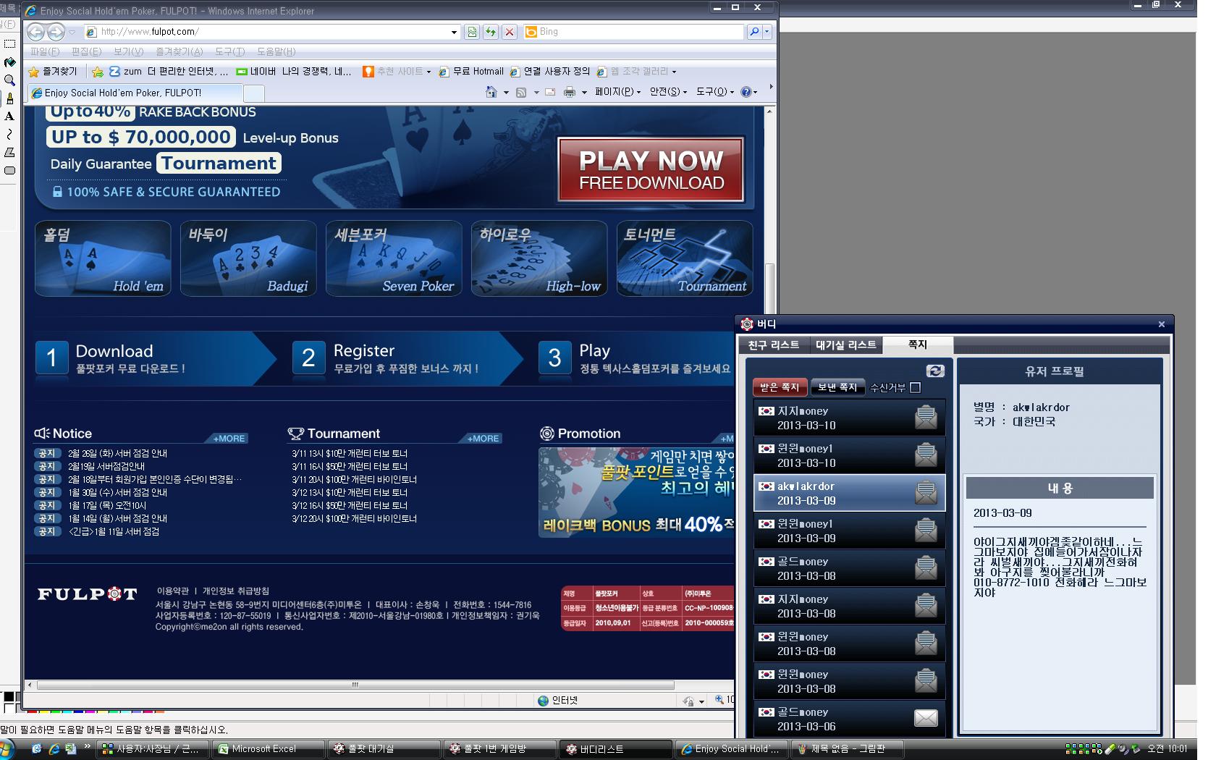Open the 홀덤 Hold 'em game card
The image size is (1216, 760).
[x=103, y=259]
